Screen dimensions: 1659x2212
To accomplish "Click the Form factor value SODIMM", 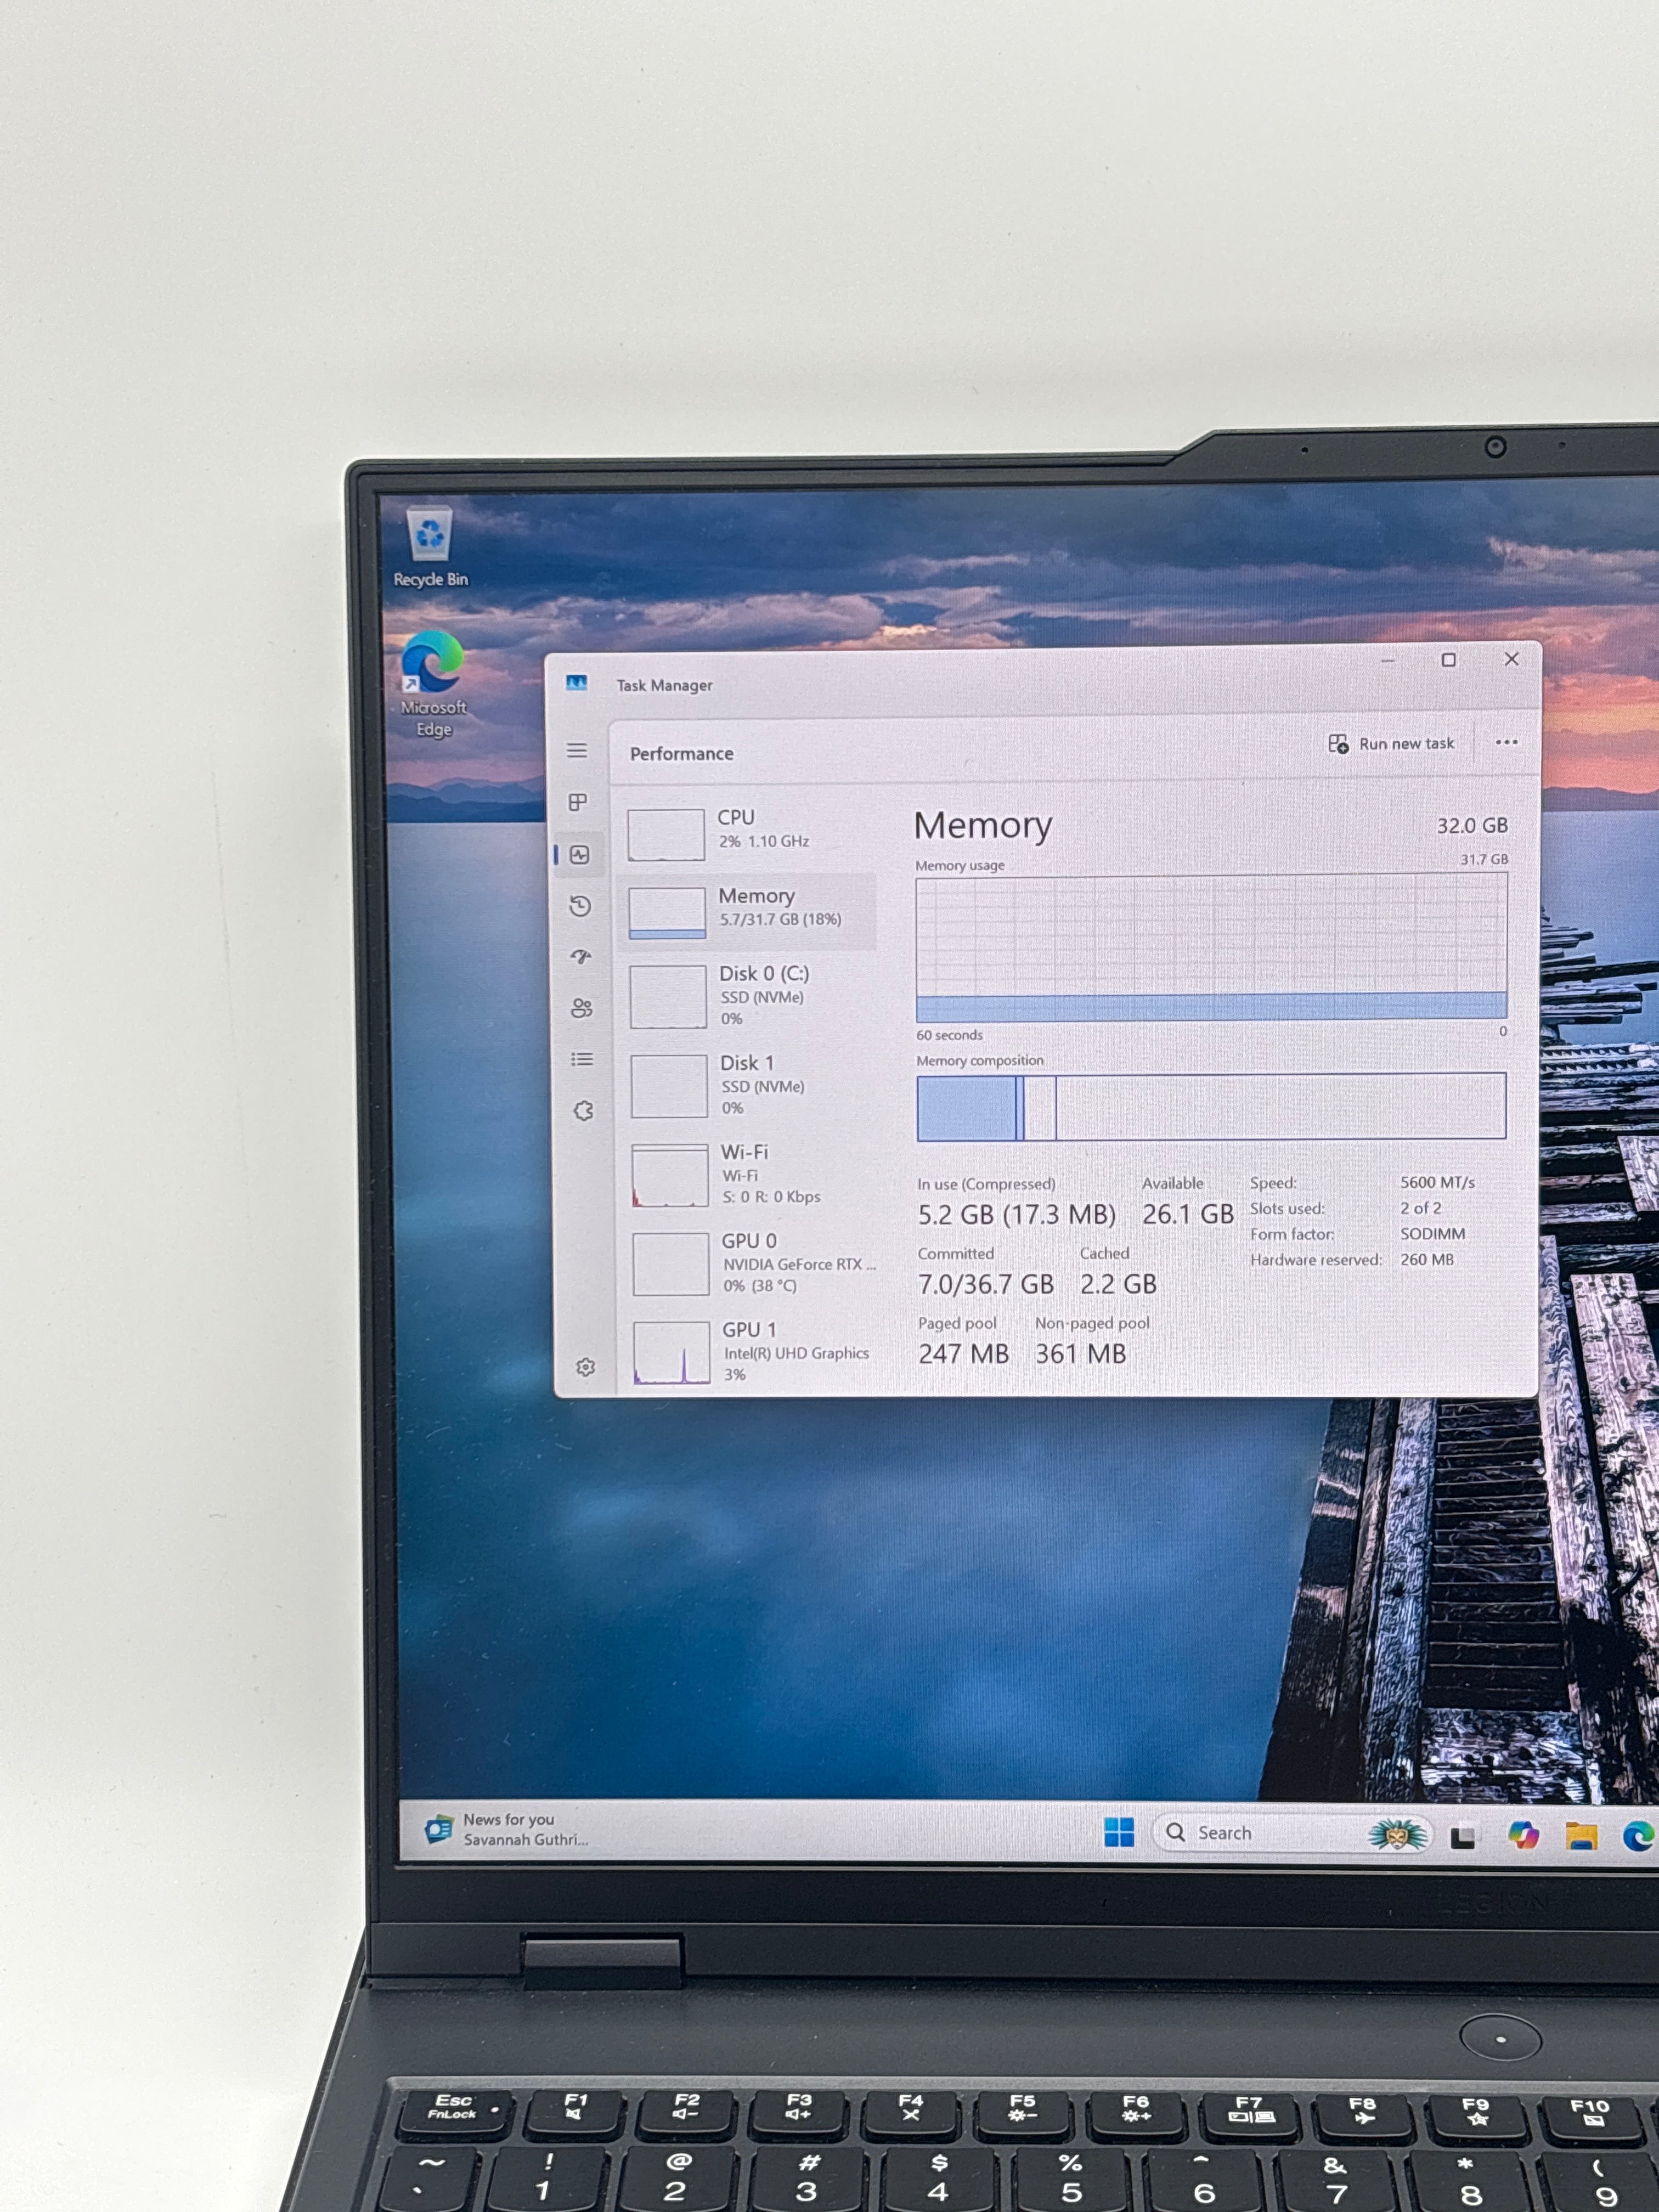I will click(1432, 1234).
